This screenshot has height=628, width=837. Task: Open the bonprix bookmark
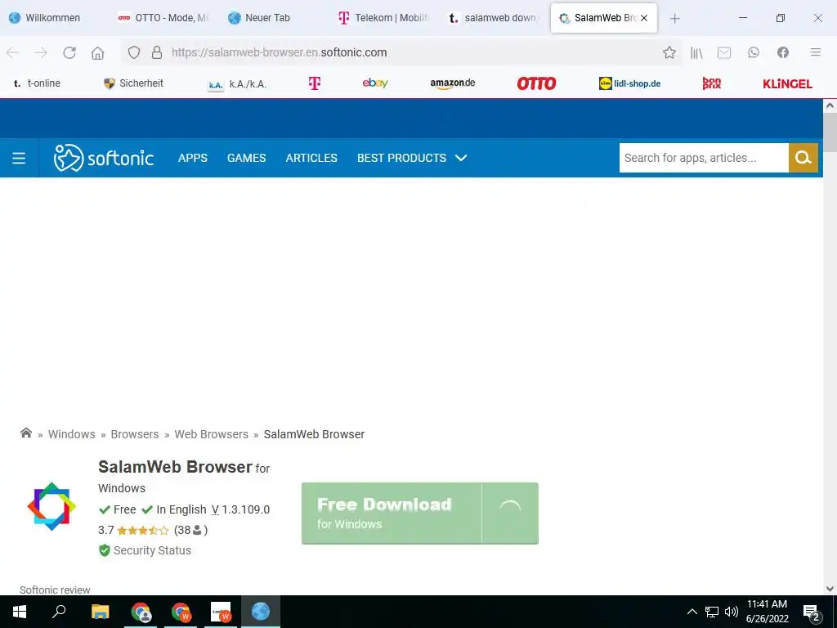[712, 83]
